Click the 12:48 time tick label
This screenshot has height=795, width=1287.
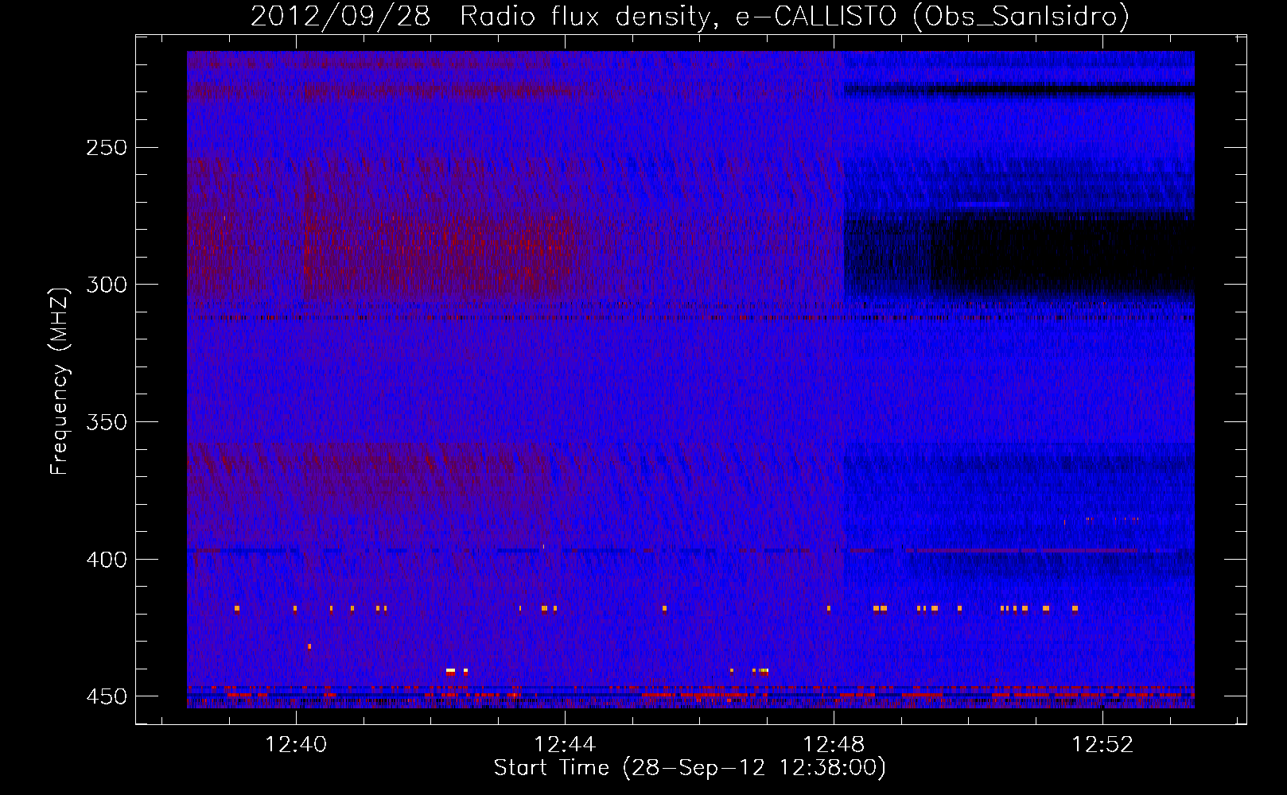click(x=834, y=745)
